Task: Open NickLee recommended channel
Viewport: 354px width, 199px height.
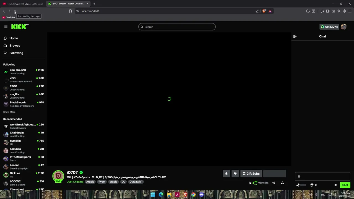Action: (24, 175)
